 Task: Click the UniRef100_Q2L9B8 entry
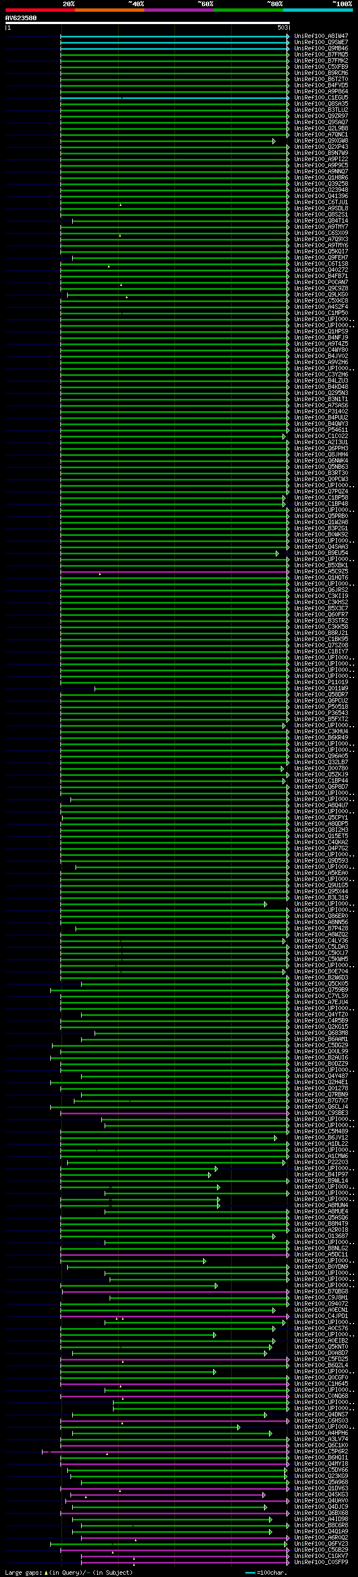pyautogui.click(x=321, y=129)
